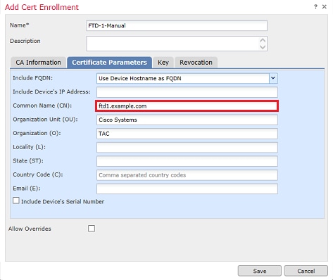Click the help question mark icon
This screenshot has width=333, height=280.
click(315, 7)
